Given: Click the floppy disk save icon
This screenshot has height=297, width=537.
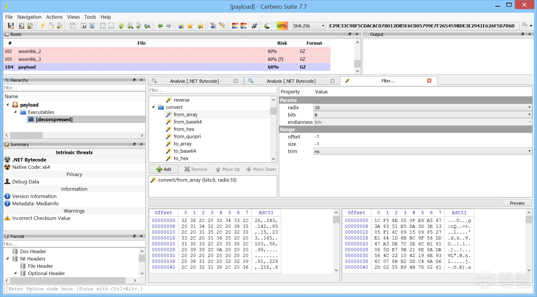Looking at the screenshot, I should (x=11, y=26).
